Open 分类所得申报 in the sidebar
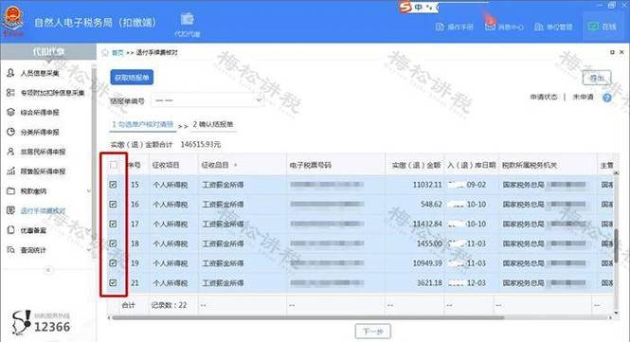 (40, 133)
